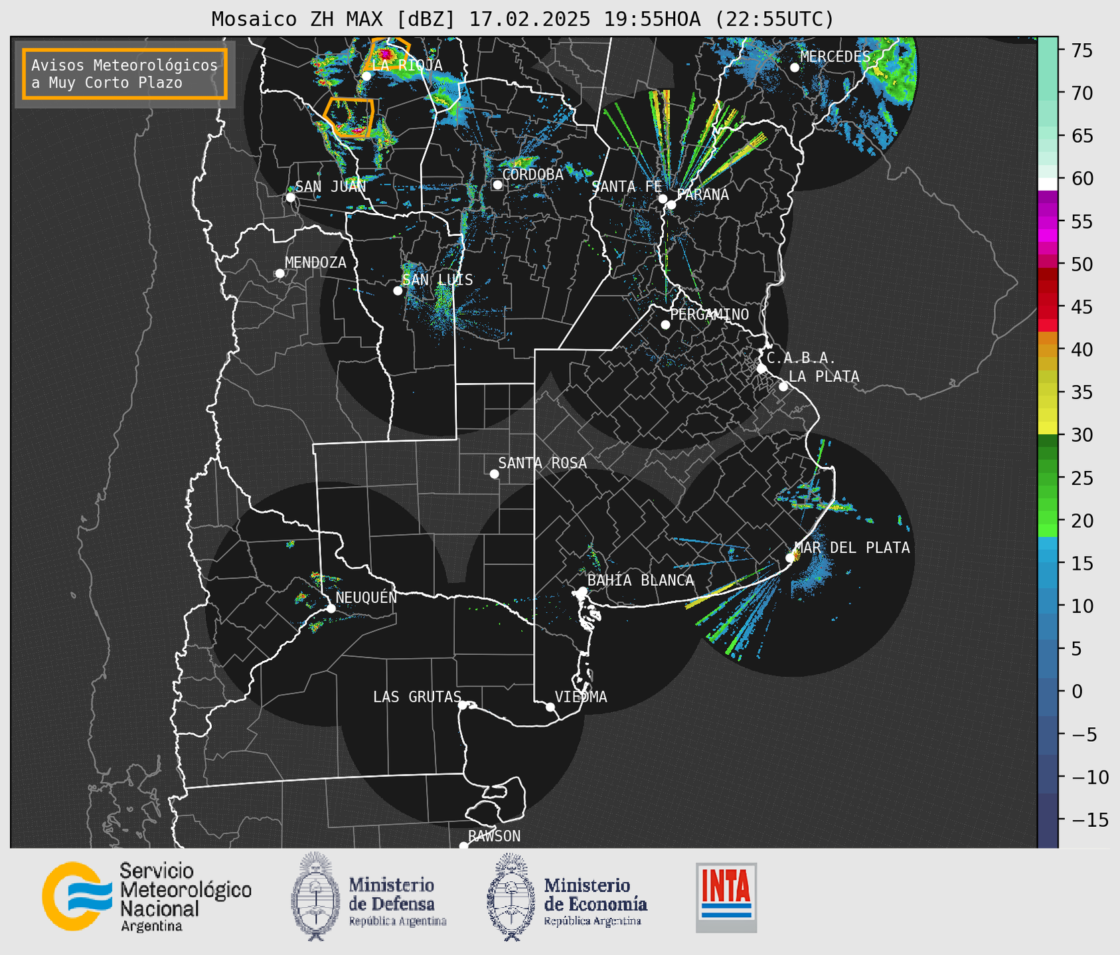
Task: Click the MERCEDES map label
Action: 835,57
